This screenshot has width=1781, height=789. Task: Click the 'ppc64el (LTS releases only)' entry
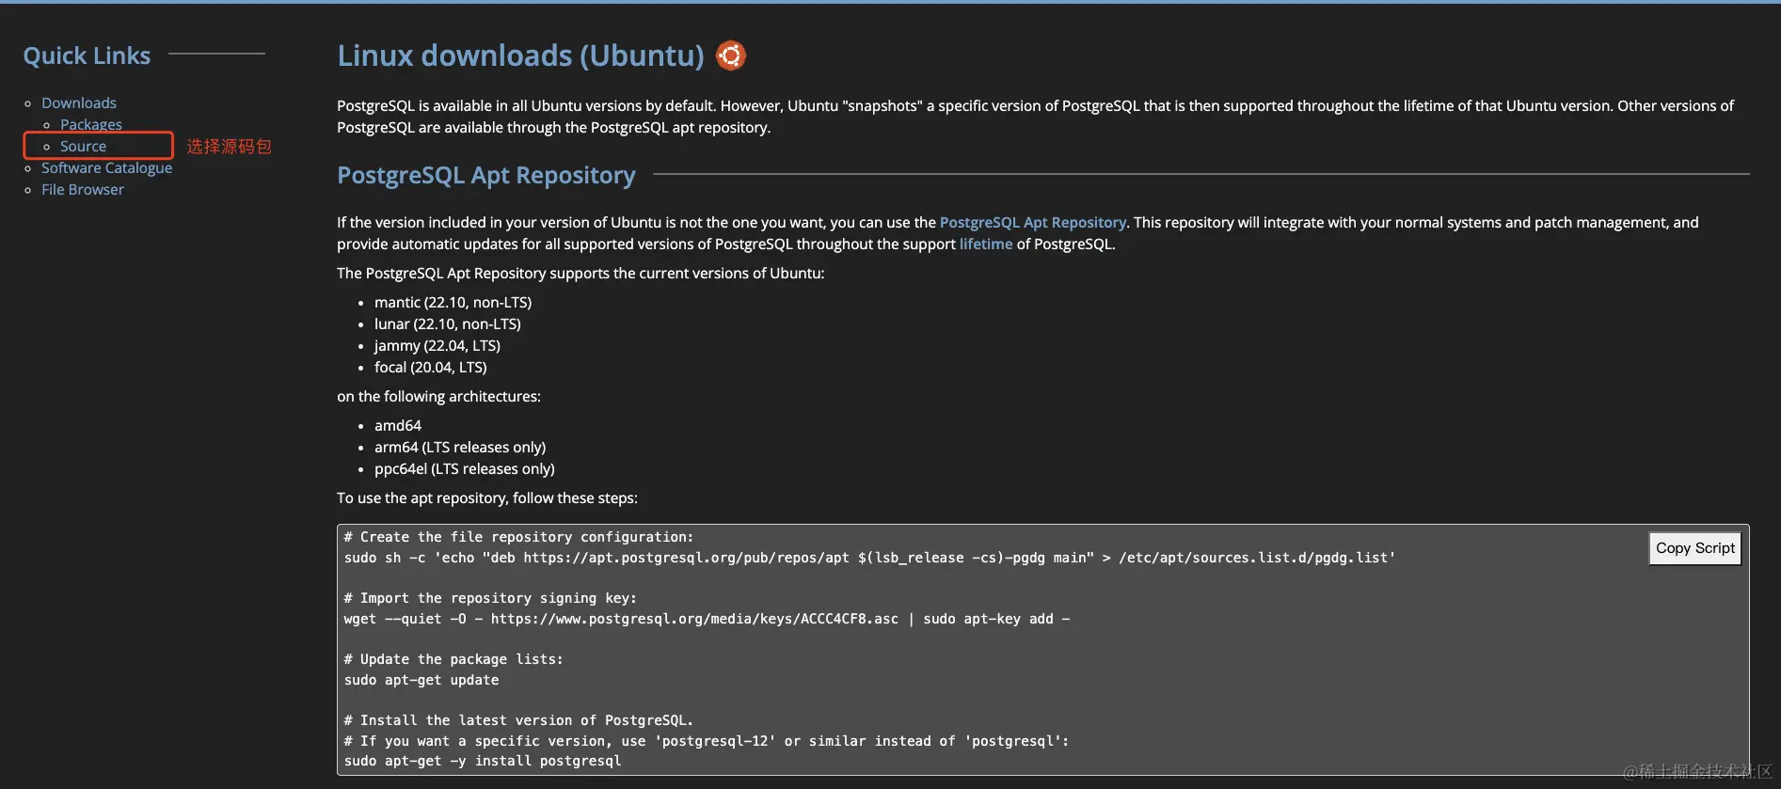point(464,468)
